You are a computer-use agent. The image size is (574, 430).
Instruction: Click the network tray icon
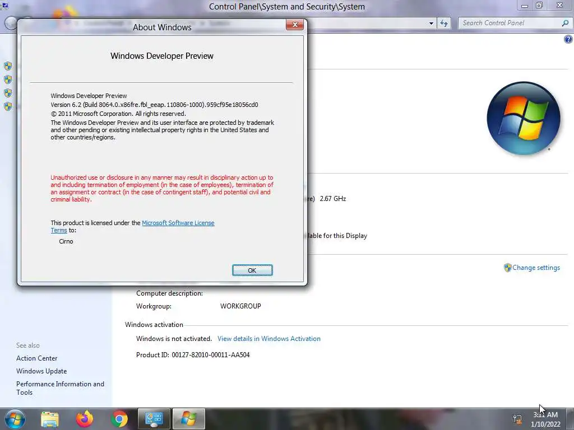pyautogui.click(x=517, y=419)
